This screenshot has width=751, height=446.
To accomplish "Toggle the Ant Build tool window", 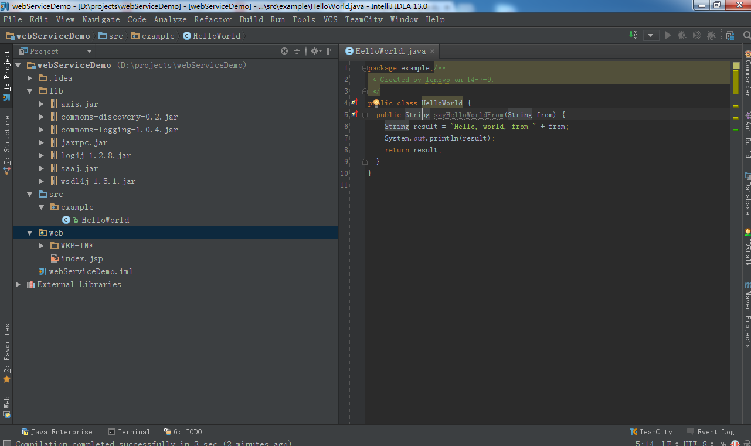I will pyautogui.click(x=746, y=134).
